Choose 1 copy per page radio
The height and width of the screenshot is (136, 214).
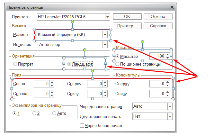(14, 113)
